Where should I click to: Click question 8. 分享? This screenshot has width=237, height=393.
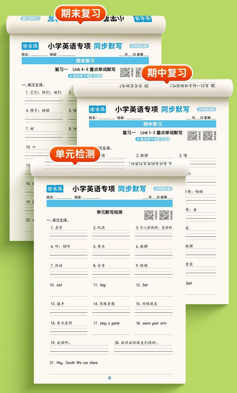[99, 266]
